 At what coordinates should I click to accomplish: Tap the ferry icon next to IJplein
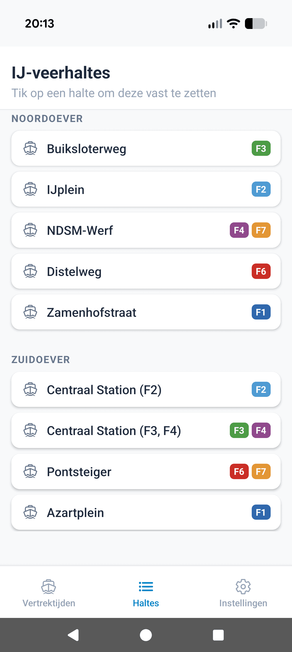tap(30, 189)
